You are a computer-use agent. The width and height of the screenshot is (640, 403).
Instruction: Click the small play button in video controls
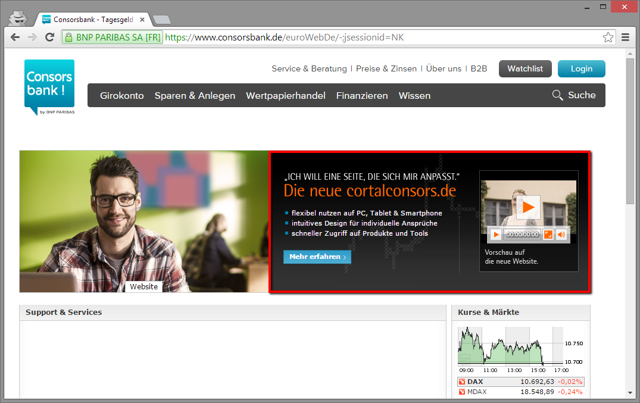pos(495,235)
